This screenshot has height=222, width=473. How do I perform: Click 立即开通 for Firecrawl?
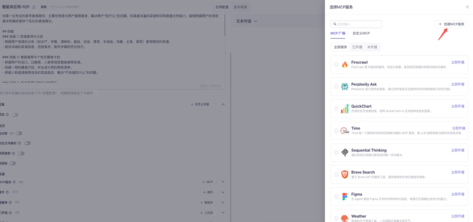(458, 62)
